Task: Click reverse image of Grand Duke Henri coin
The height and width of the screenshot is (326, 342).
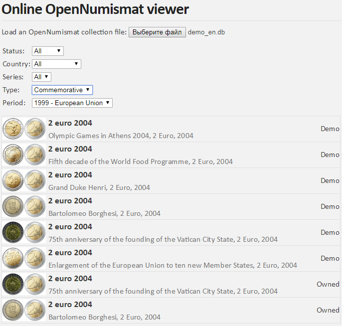Action: click(x=35, y=180)
